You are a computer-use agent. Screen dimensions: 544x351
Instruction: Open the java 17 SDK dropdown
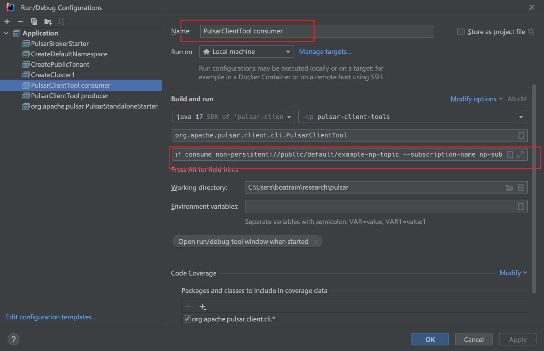(234, 117)
